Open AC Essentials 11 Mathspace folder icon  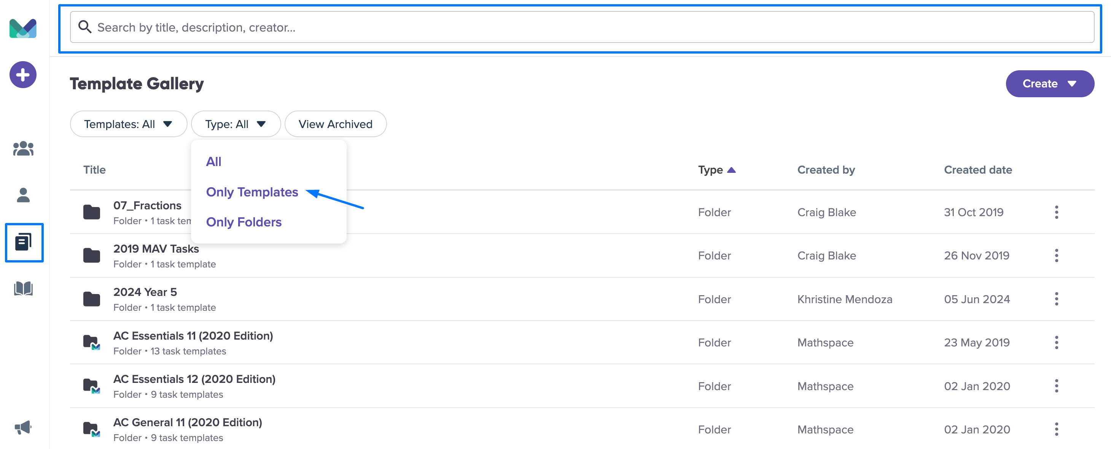tap(91, 343)
